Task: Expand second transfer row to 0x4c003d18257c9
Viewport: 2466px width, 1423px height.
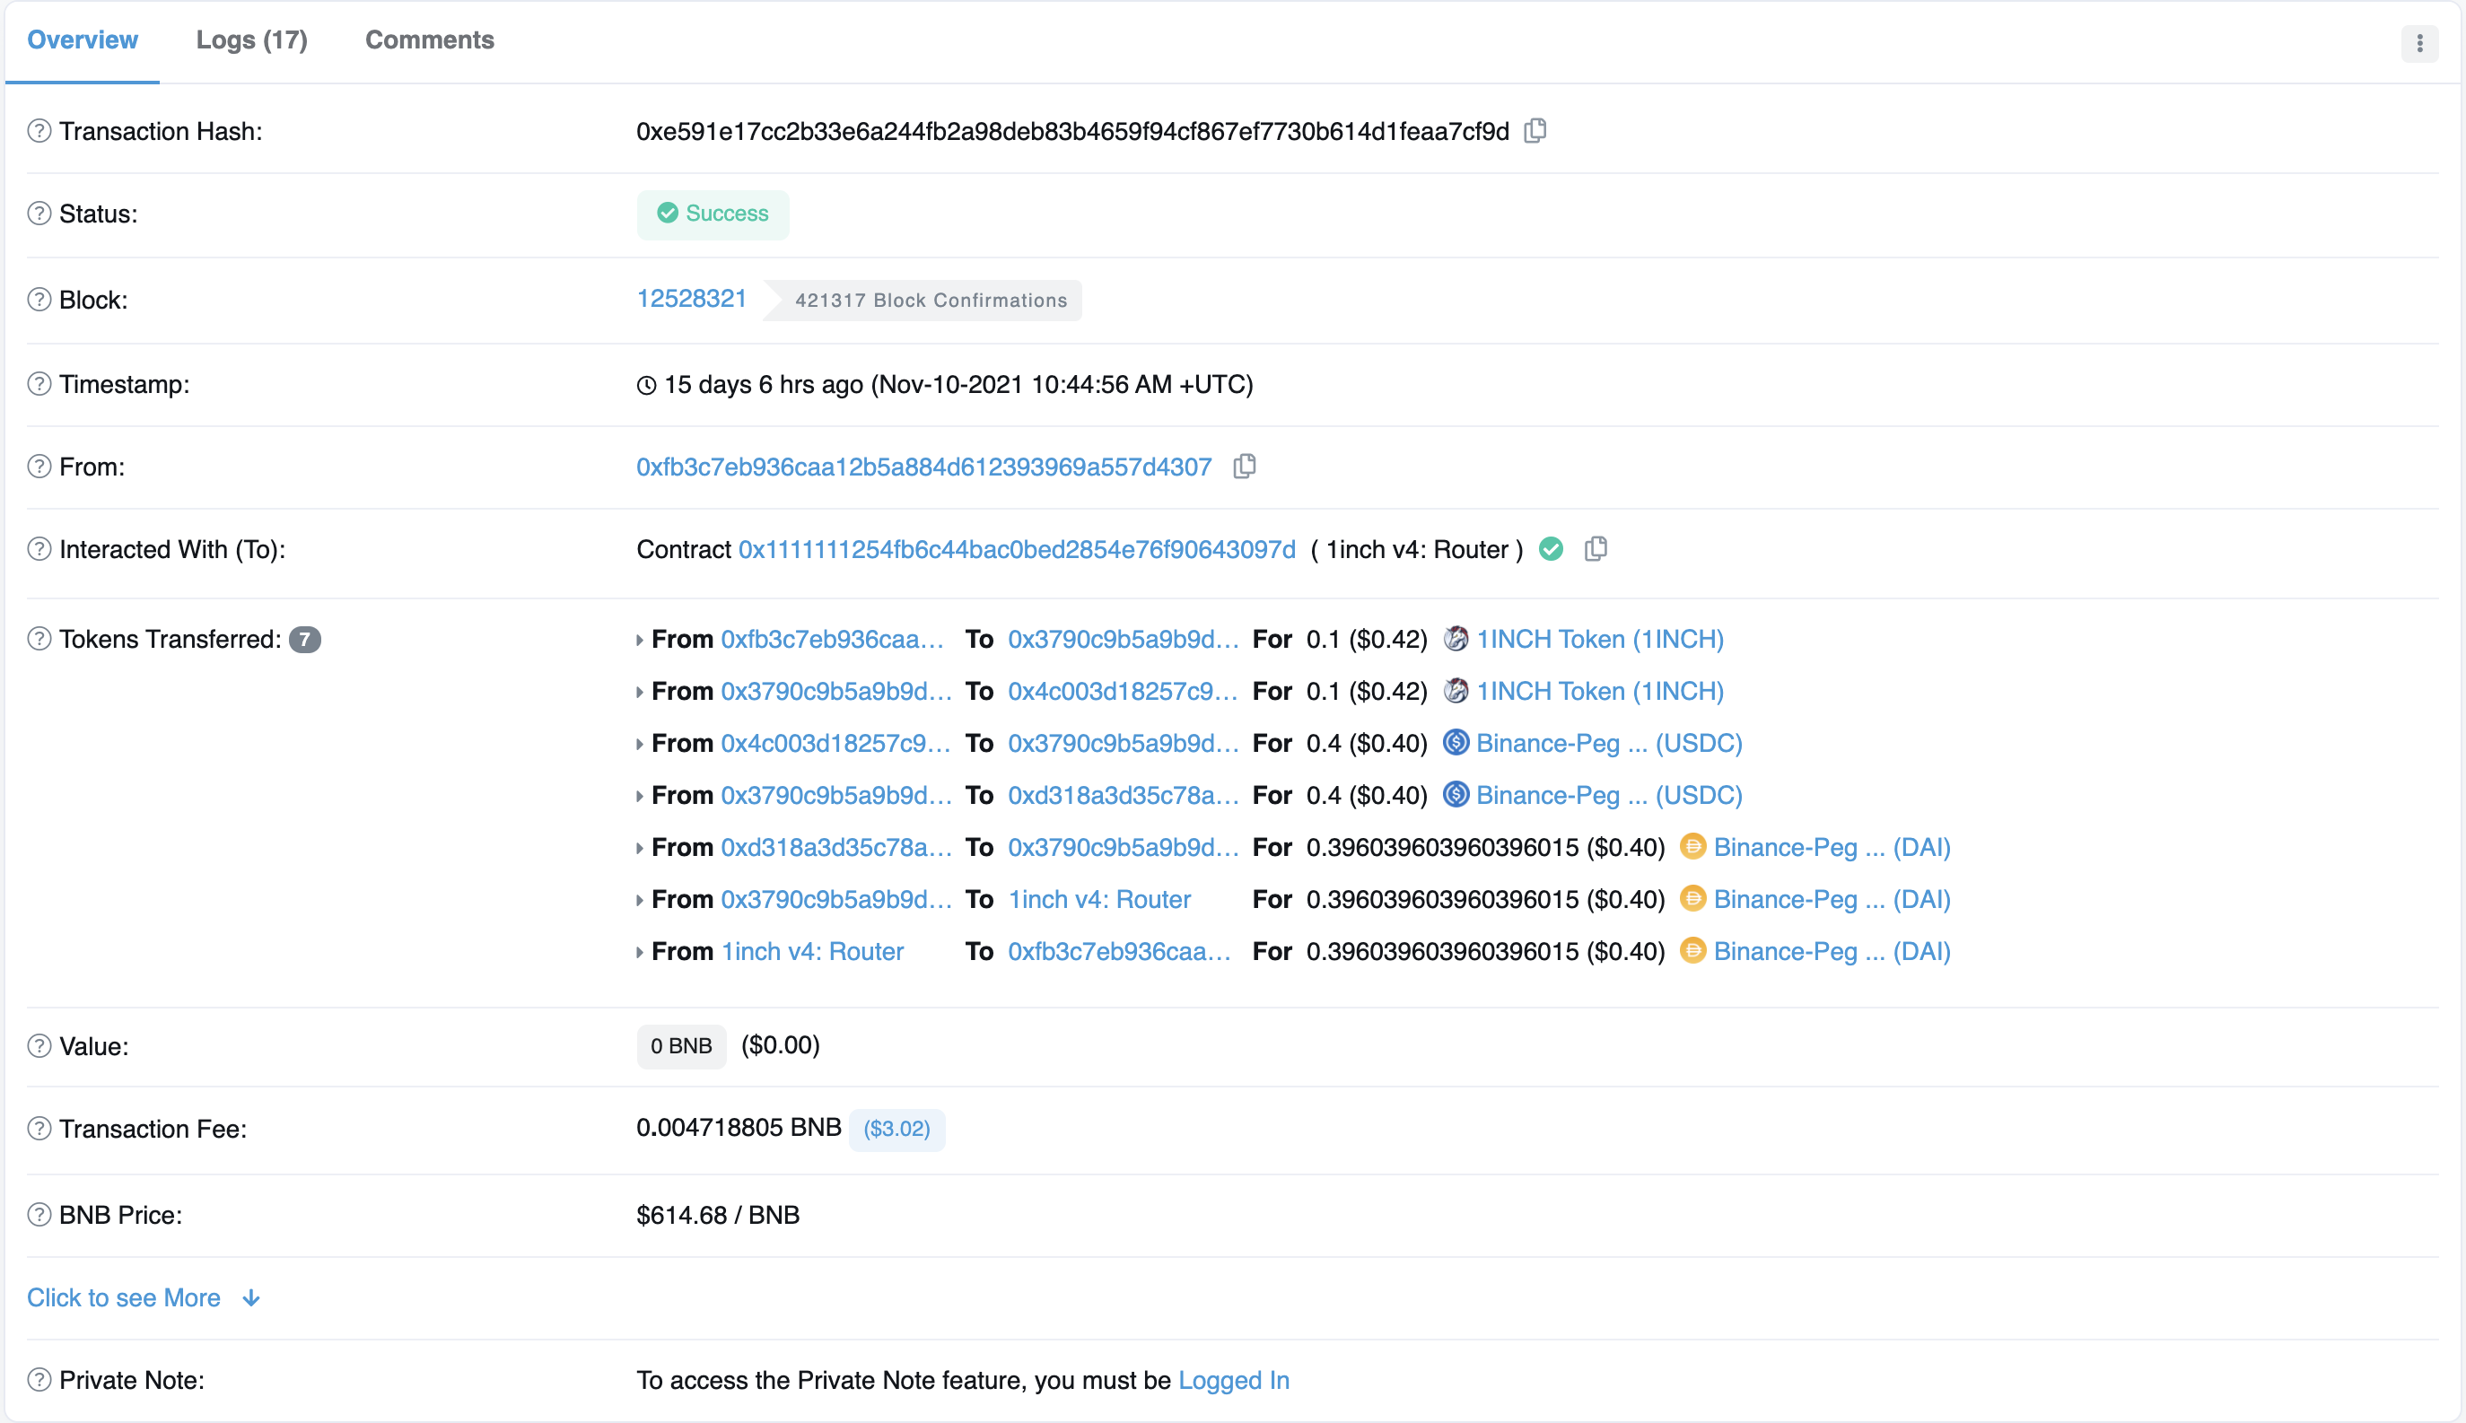Action: click(639, 692)
